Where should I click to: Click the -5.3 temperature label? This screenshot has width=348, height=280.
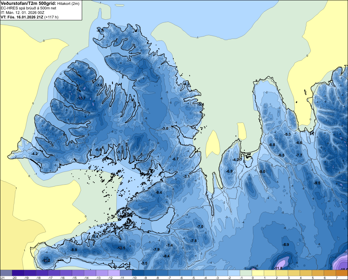(x=288, y=134)
